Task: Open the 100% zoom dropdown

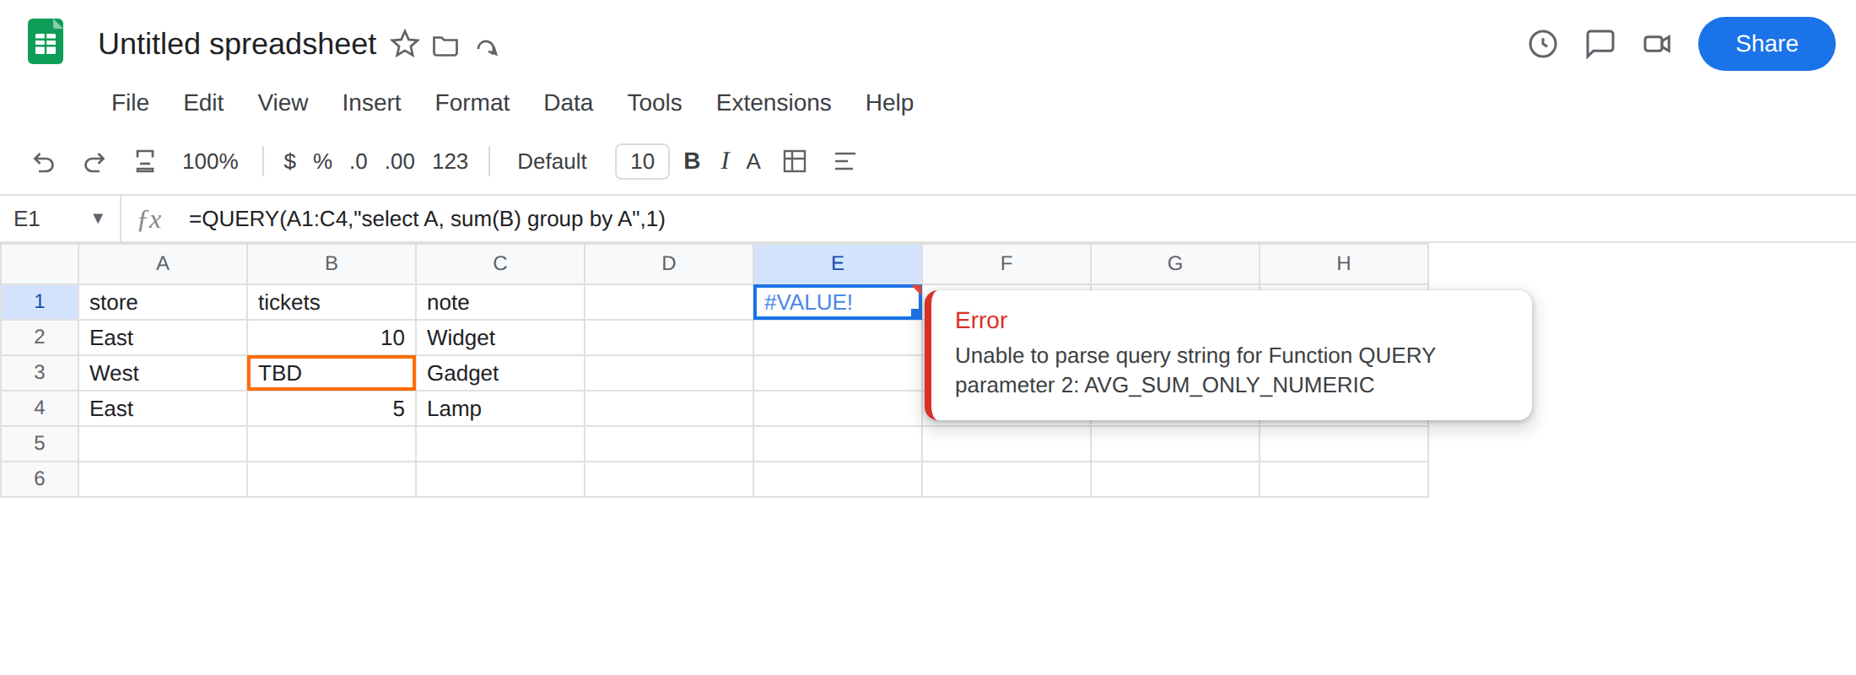Action: (x=210, y=161)
